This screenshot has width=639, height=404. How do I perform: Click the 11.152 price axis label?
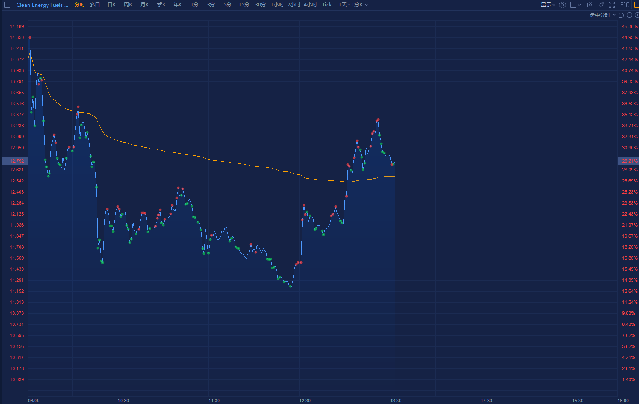pos(17,291)
